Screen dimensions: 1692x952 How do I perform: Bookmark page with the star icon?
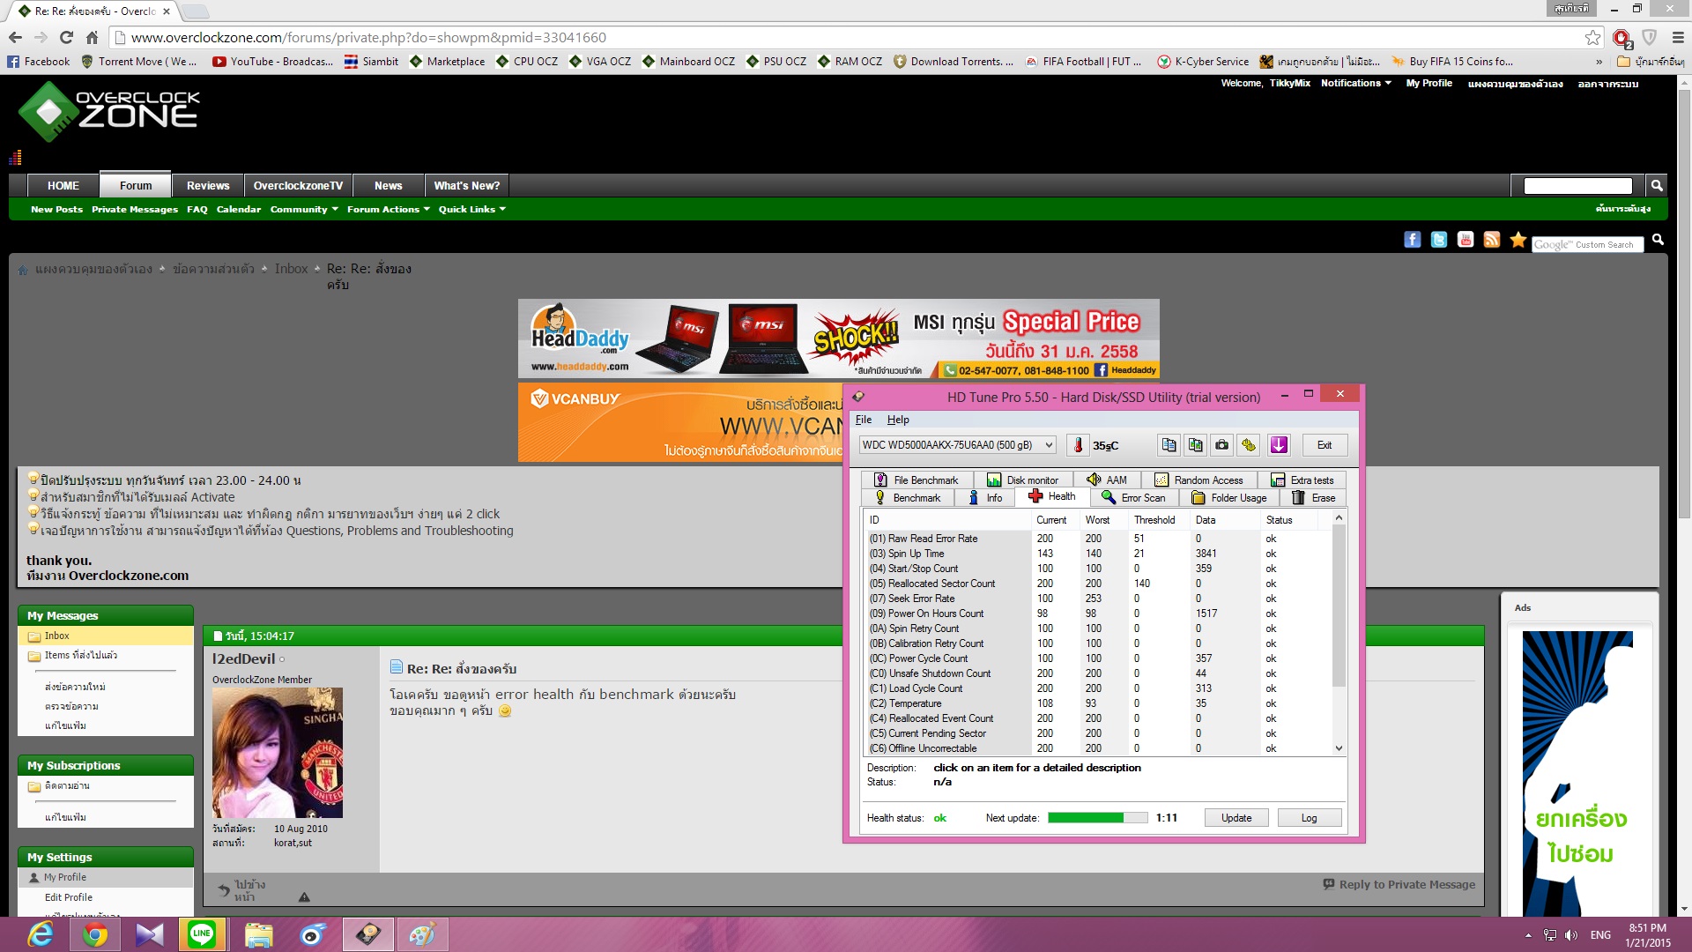1592,37
